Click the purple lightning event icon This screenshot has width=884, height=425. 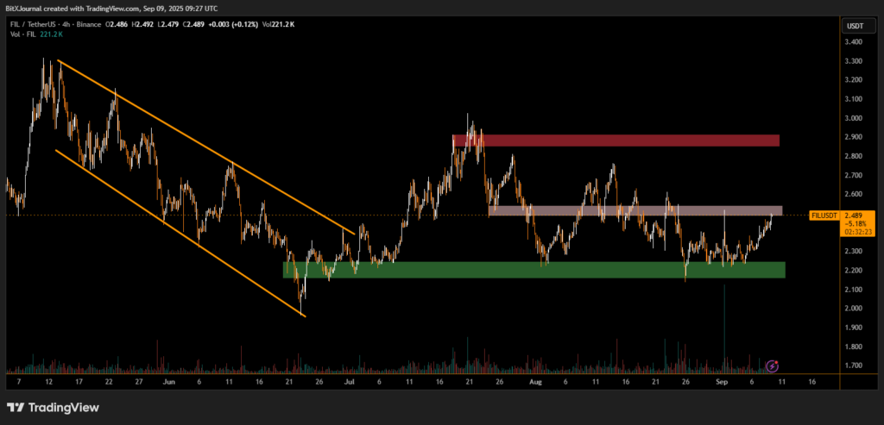coord(773,366)
